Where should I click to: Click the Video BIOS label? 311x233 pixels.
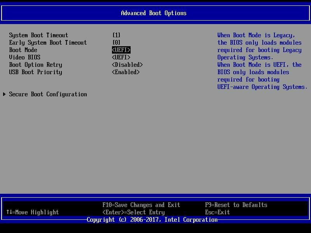[x=24, y=57]
